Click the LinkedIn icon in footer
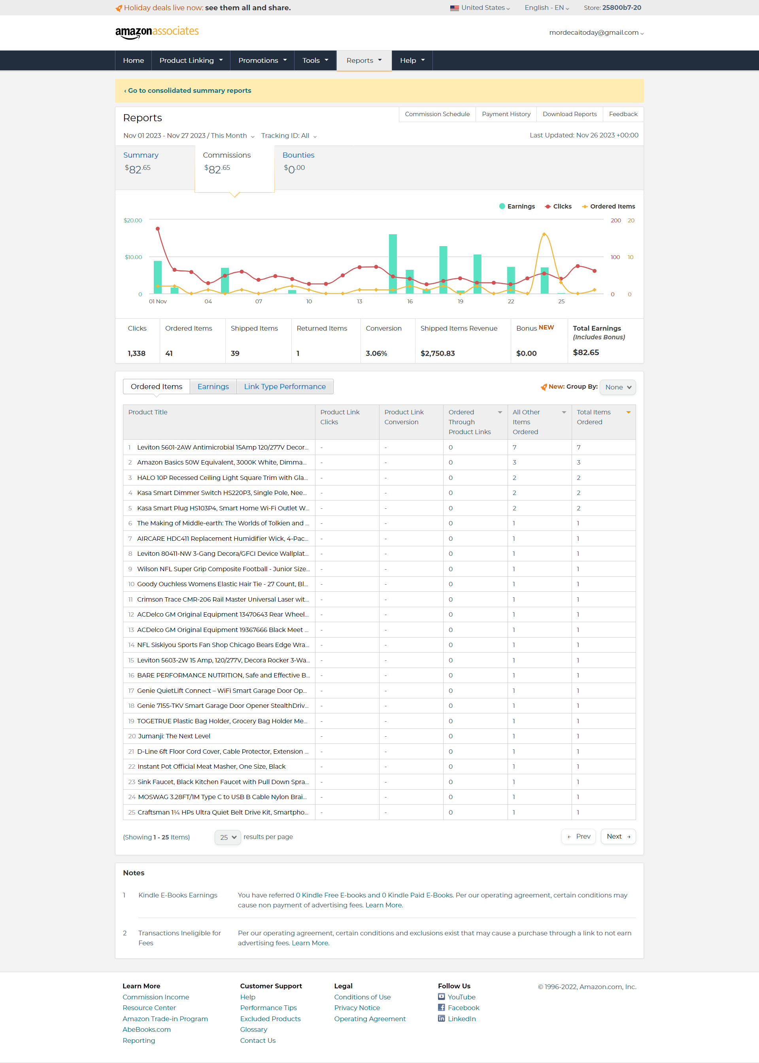Viewport: 759px width, 1063px height. 441,1018
